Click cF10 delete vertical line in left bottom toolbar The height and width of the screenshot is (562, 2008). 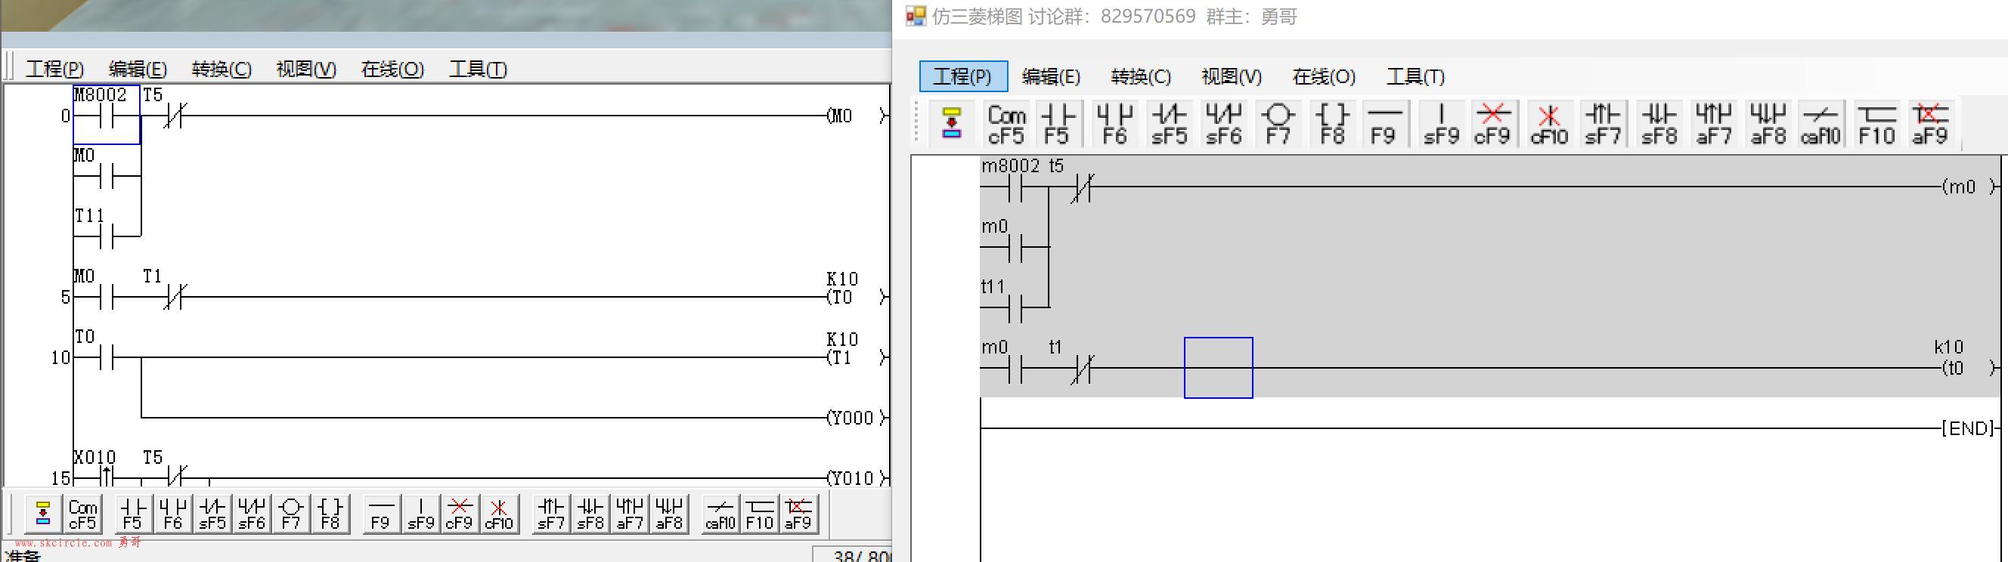click(499, 514)
